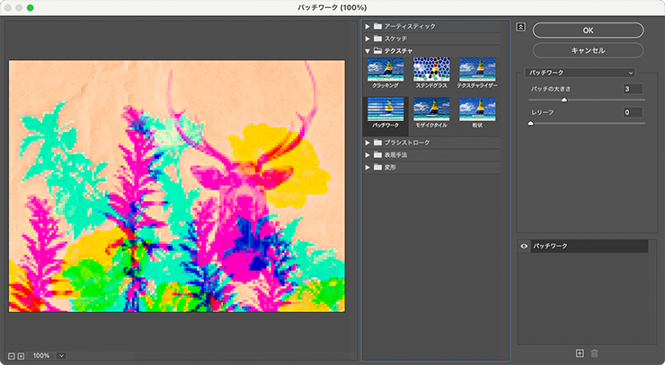Click the zoom out minus button
This screenshot has width=665, height=365.
point(10,356)
